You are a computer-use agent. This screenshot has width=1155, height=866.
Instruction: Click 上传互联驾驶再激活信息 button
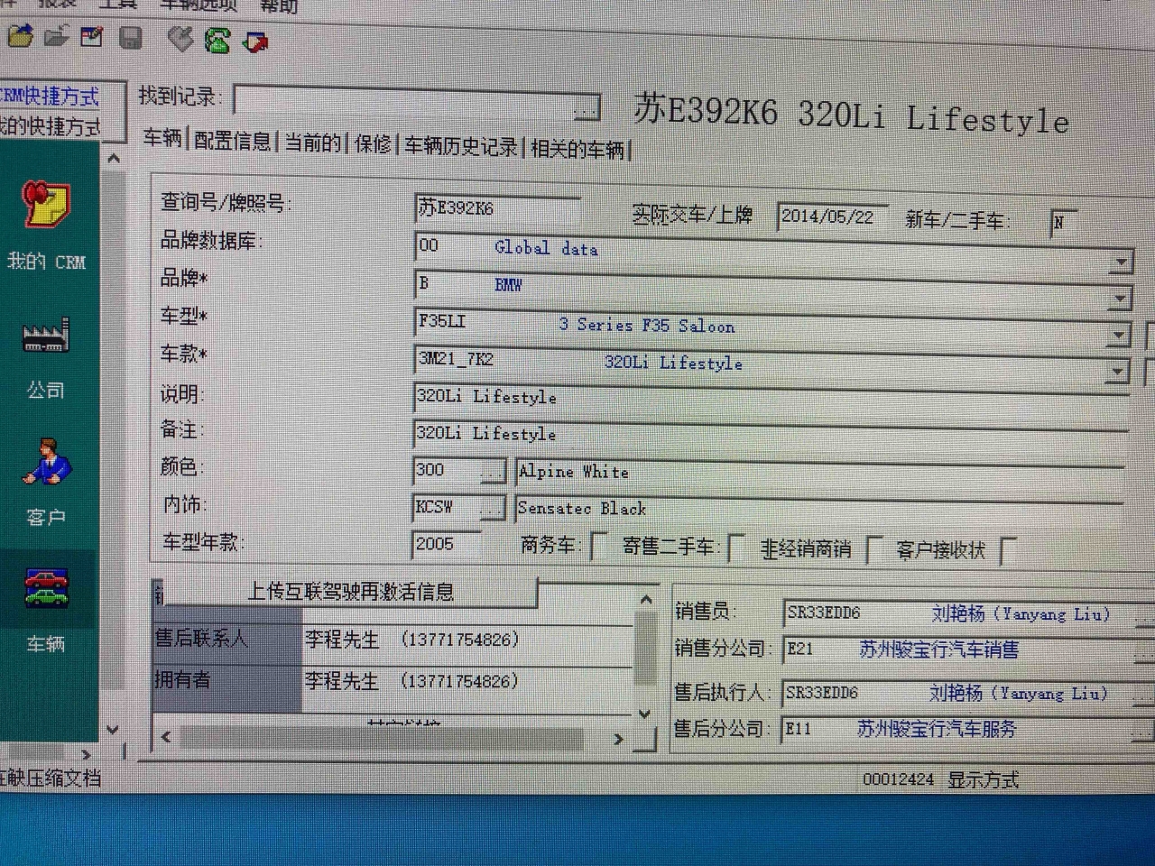[350, 592]
